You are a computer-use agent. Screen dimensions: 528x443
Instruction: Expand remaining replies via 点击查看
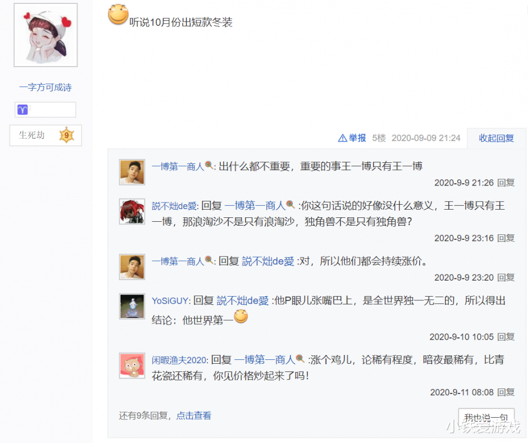point(194,415)
